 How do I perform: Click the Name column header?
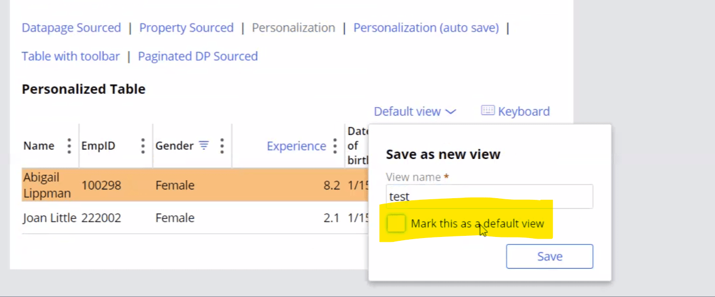(39, 146)
